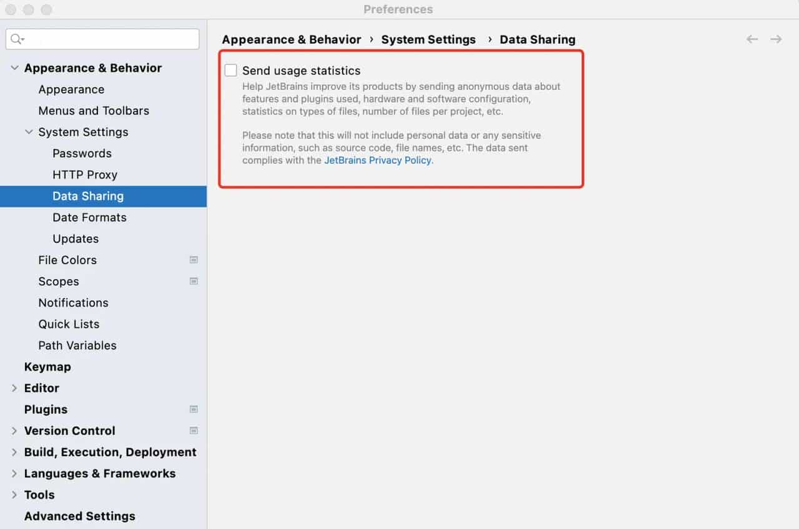Viewport: 799px width, 529px height.
Task: Click the project-level icon beside Plugins
Action: tap(194, 409)
